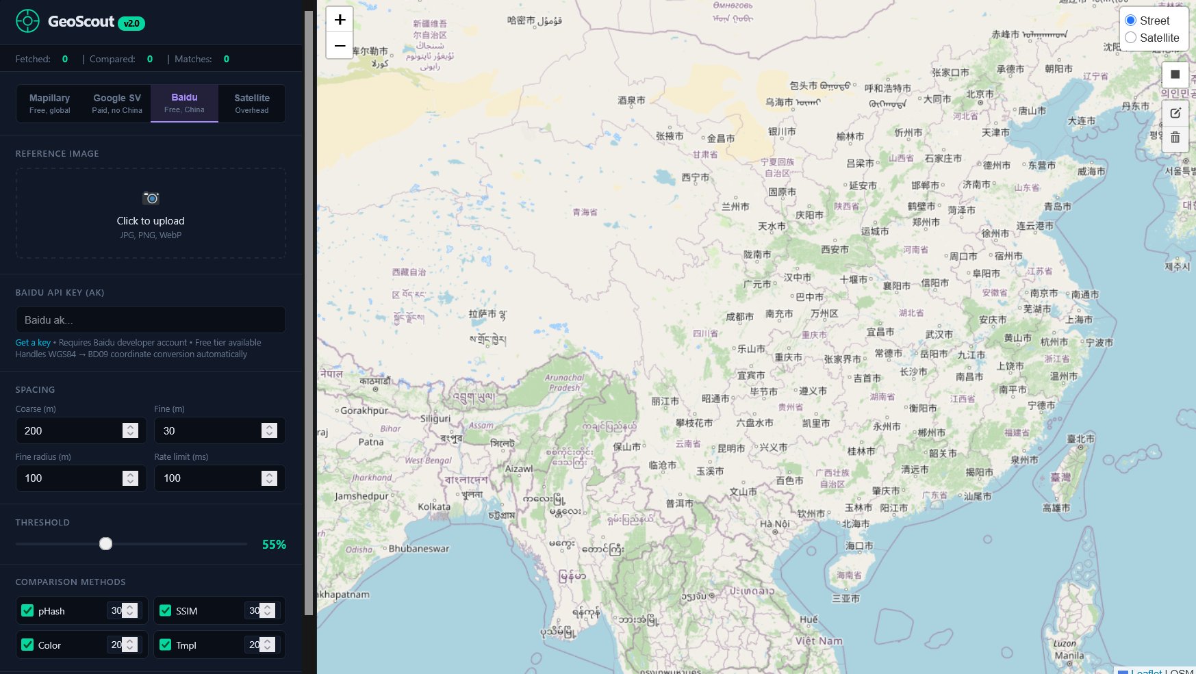Screen dimensions: 1196x674
Task: Open the edit-shapes tool on the map
Action: pos(1175,113)
